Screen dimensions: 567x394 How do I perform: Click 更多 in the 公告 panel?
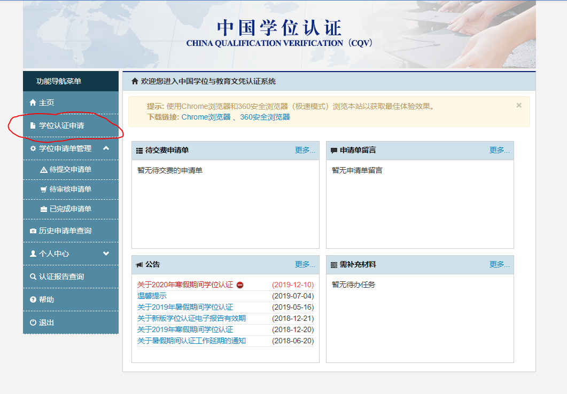pyautogui.click(x=305, y=264)
